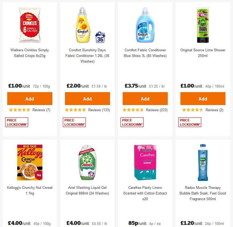View the Radox Muscle Therapy bubble bath image
The width and height of the screenshot is (233, 227).
(x=203, y=161)
